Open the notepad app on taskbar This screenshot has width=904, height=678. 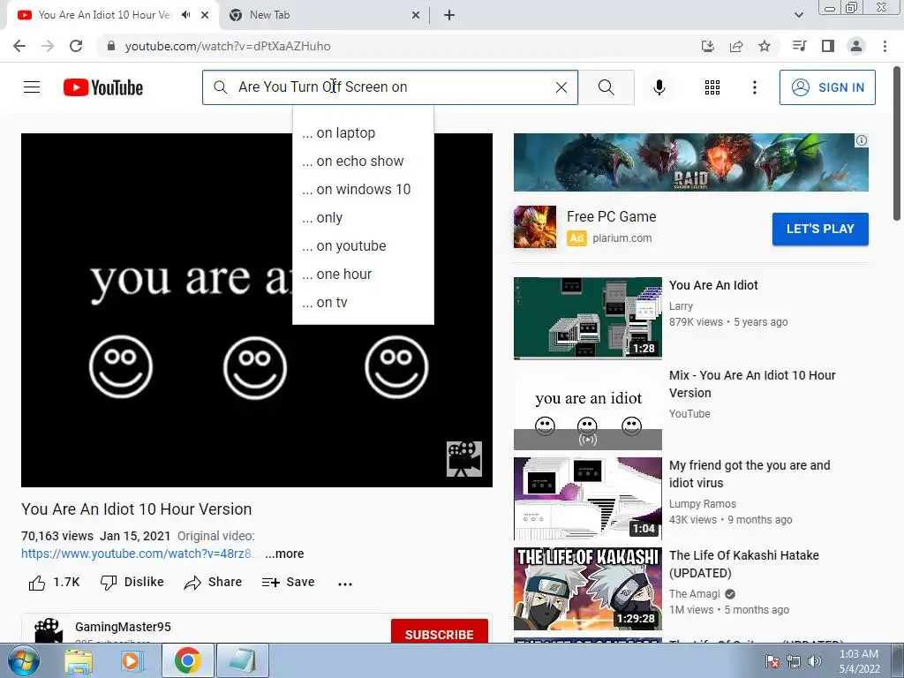coord(242,661)
